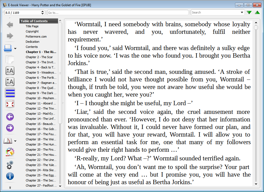The height and width of the screenshot is (192, 264).
Task: Click book page scrollbar down arrow
Action: click(256, 184)
